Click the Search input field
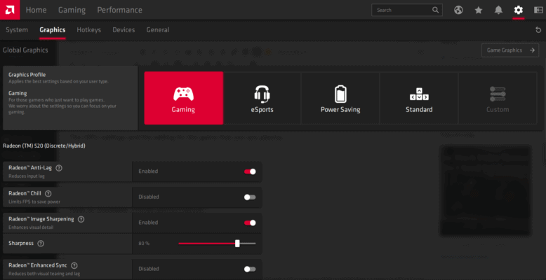The width and height of the screenshot is (546, 280). (407, 10)
